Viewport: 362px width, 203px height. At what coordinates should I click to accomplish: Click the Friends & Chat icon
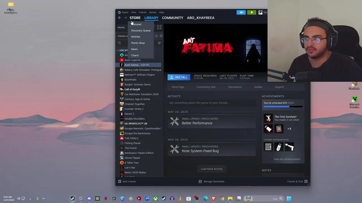[x=306, y=182]
